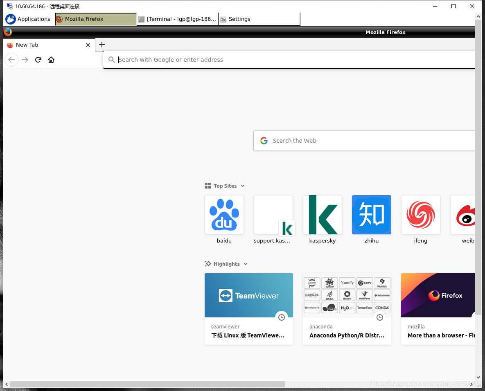
Task: Open the support.kaspersky top site tile
Action: (273, 215)
